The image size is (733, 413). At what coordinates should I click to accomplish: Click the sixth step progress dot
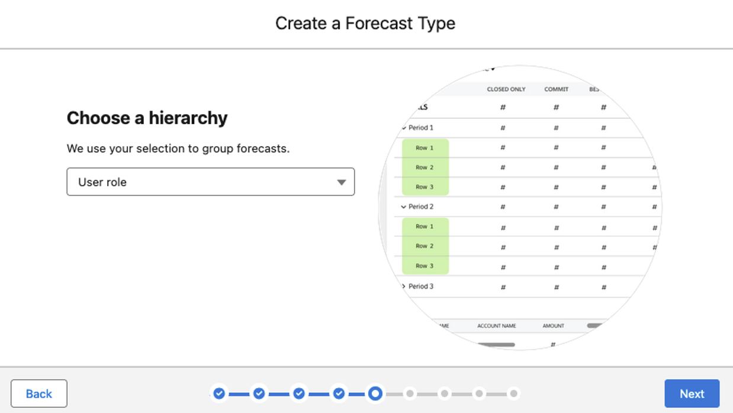click(x=410, y=393)
